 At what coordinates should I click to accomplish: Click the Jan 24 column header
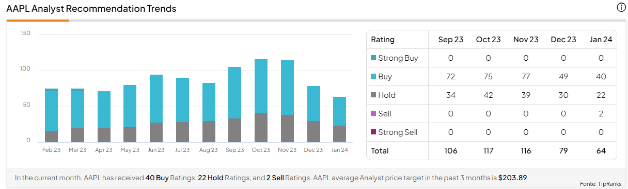point(601,40)
